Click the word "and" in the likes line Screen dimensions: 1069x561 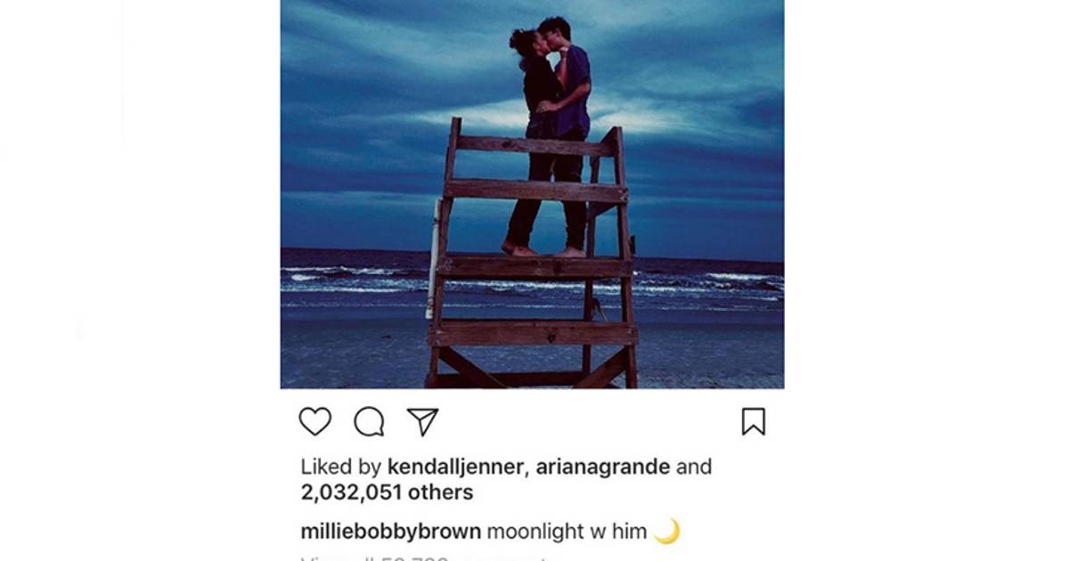coord(694,467)
